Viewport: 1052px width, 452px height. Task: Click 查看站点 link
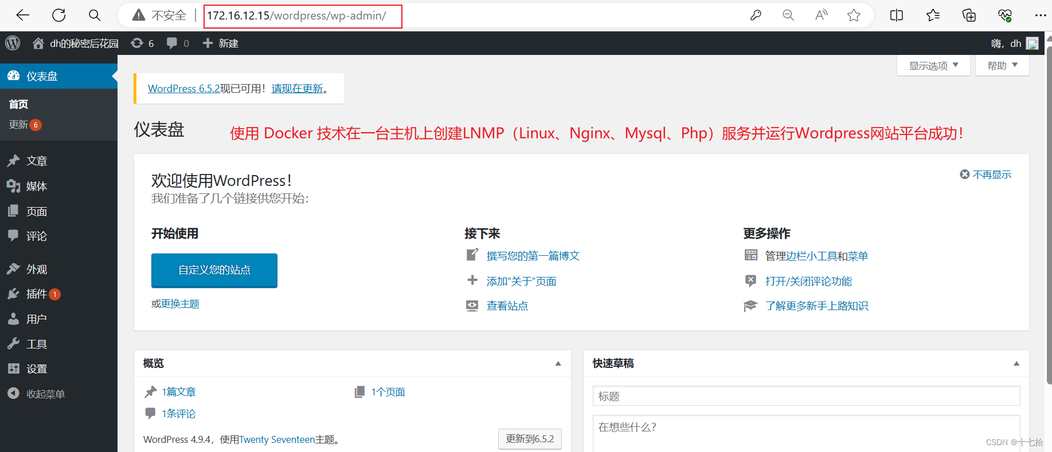click(507, 306)
